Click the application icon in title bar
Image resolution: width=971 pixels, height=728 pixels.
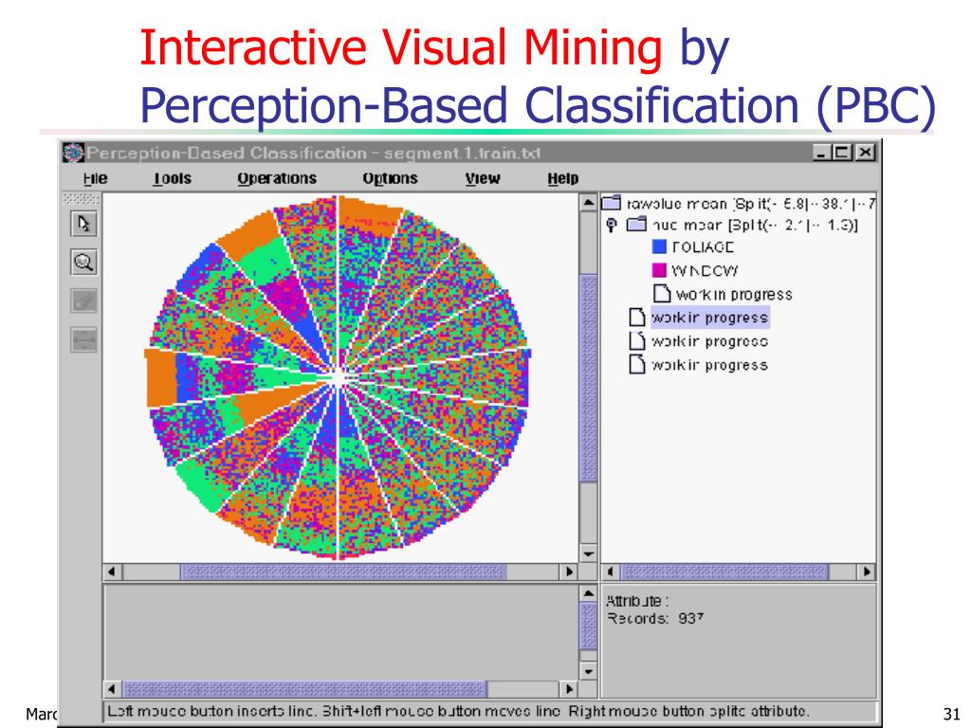click(x=73, y=153)
